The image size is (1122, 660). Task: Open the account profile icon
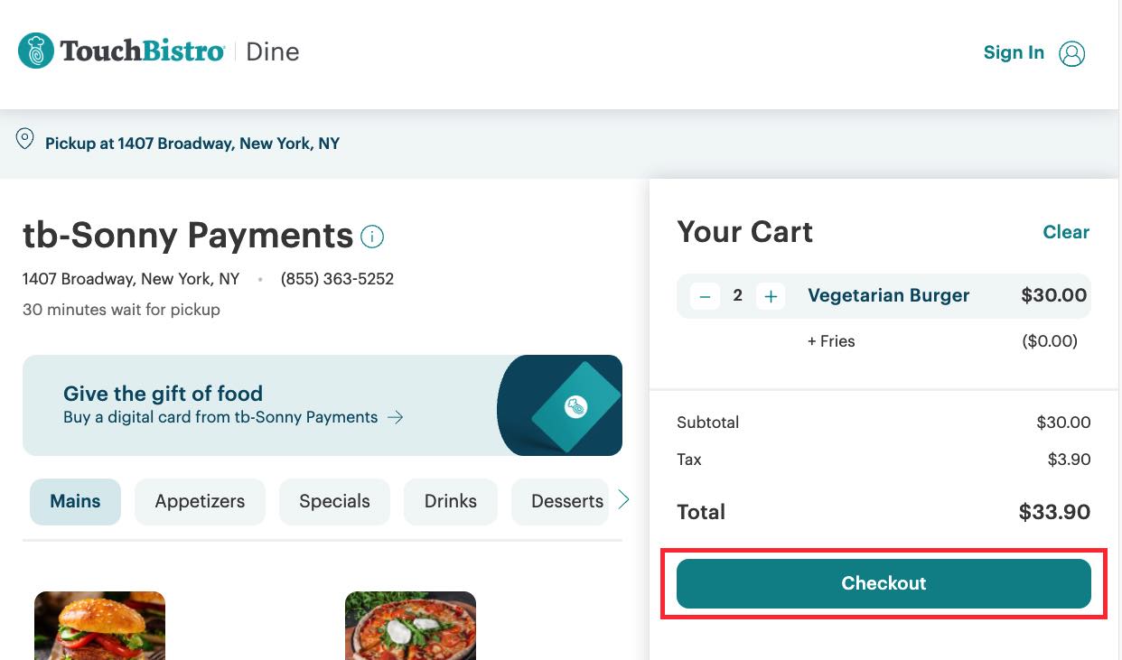point(1072,53)
